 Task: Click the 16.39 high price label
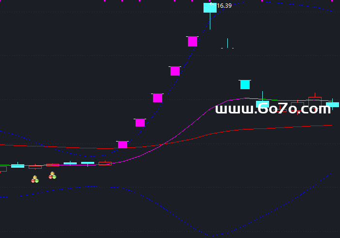point(224,6)
